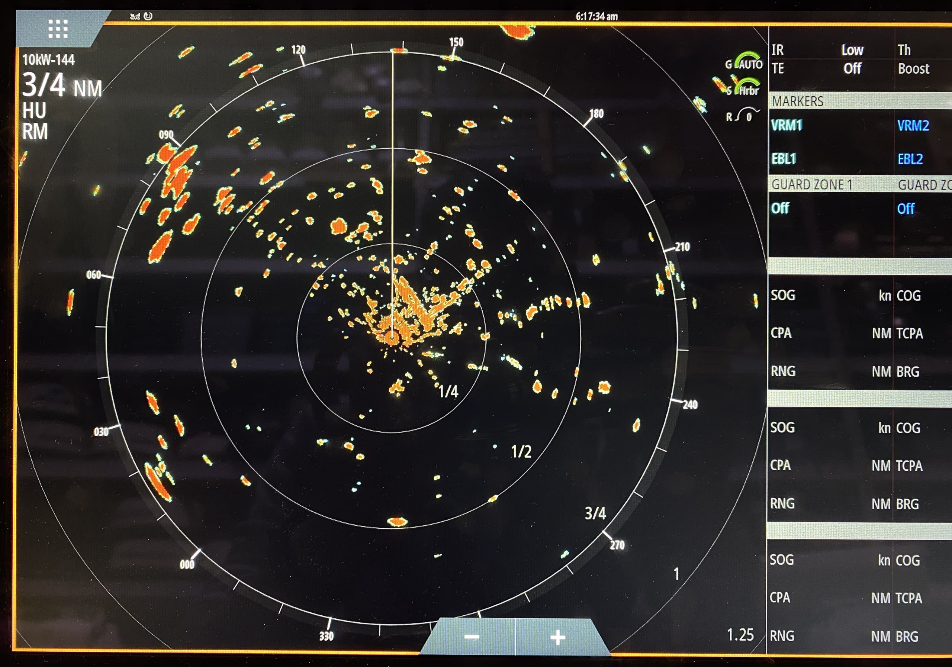
Task: Toggle EBL1 bearing line
Action: point(784,158)
